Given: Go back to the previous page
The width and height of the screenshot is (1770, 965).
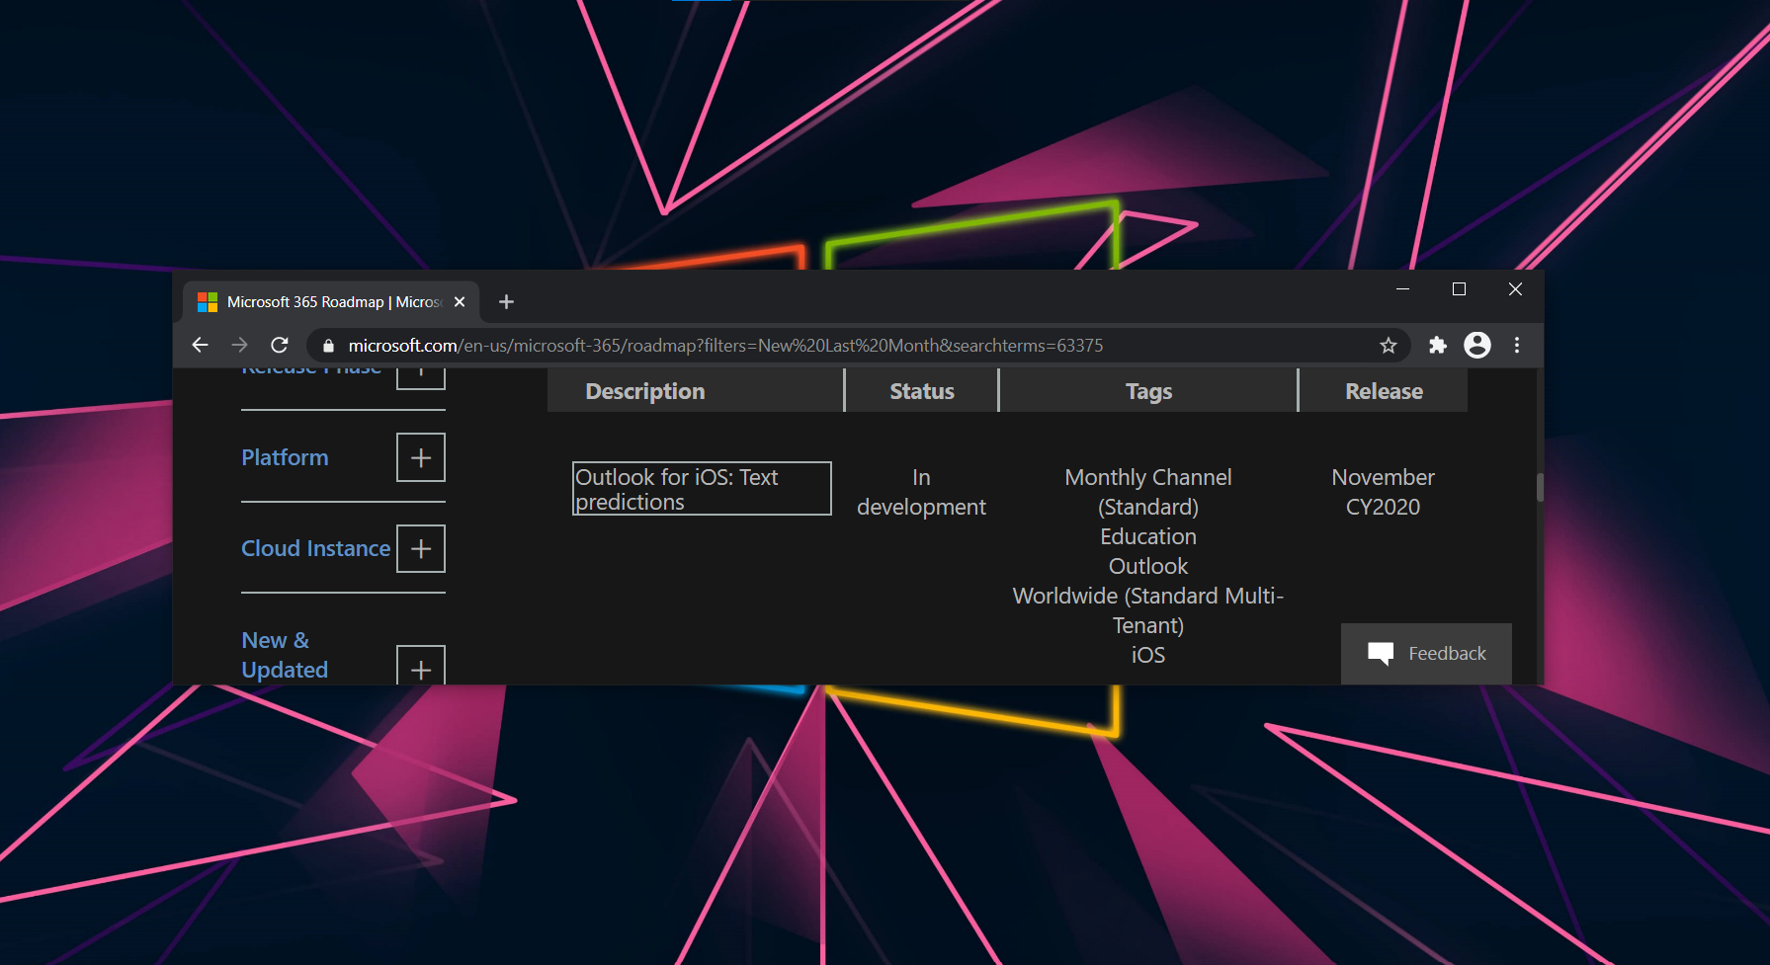Looking at the screenshot, I should click(201, 345).
